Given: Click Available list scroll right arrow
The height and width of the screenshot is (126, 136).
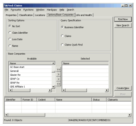Looking at the screenshot, I should coord(50,90).
